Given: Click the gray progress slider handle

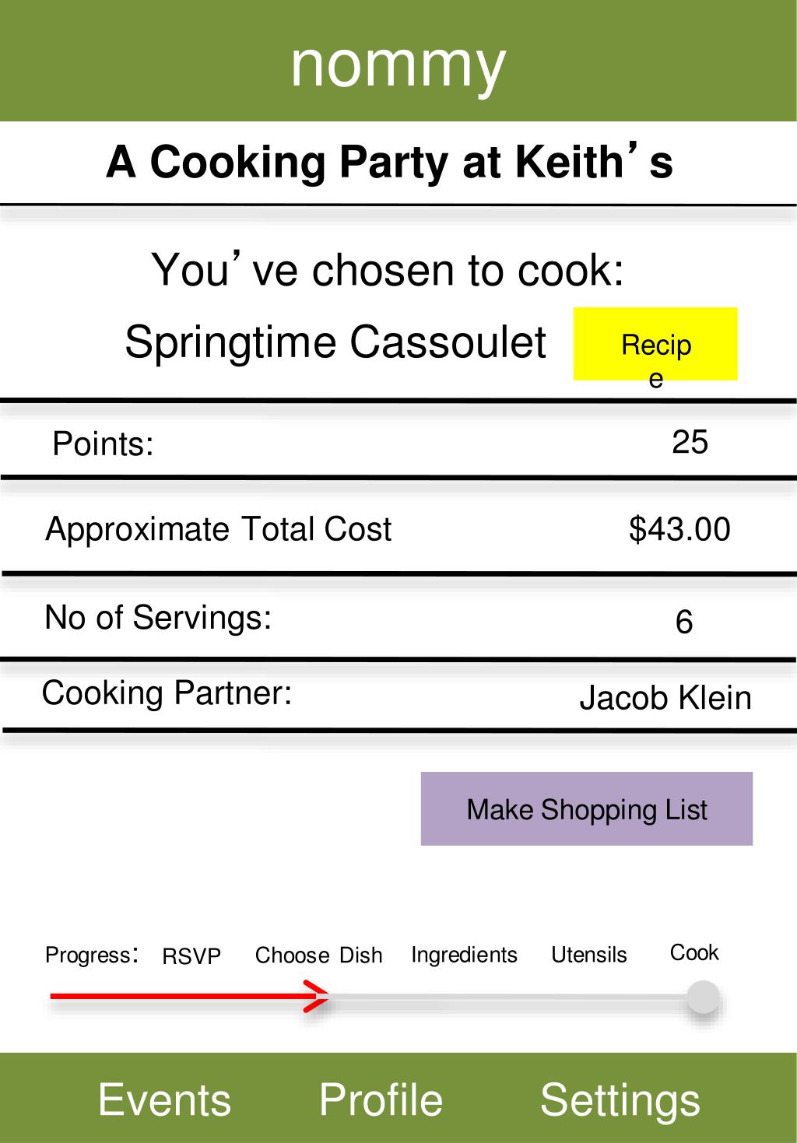Looking at the screenshot, I should (703, 997).
